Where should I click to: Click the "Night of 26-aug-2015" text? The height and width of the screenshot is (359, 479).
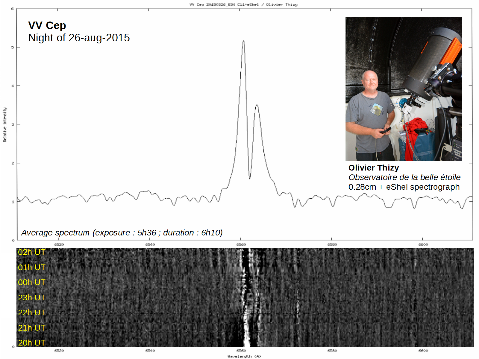[79, 38]
